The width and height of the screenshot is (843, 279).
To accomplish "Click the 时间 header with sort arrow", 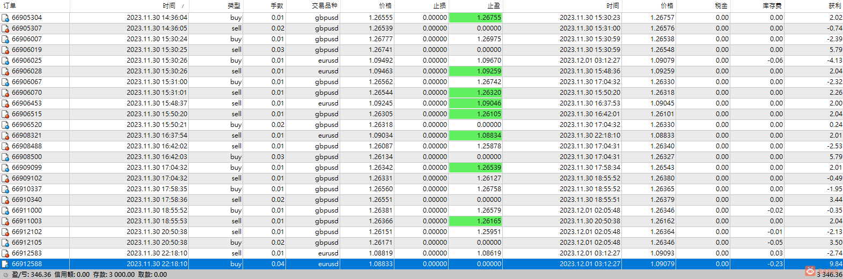I will pyautogui.click(x=129, y=5).
